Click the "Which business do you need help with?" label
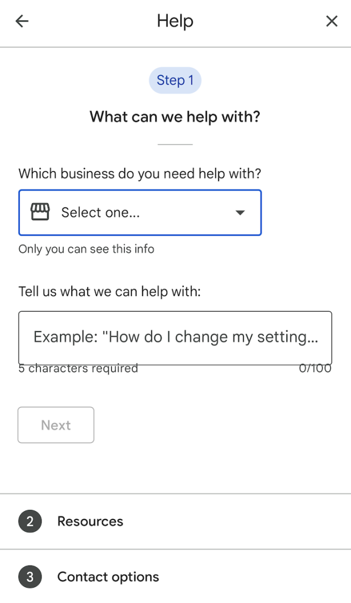This screenshot has width=351, height=603. tap(140, 174)
